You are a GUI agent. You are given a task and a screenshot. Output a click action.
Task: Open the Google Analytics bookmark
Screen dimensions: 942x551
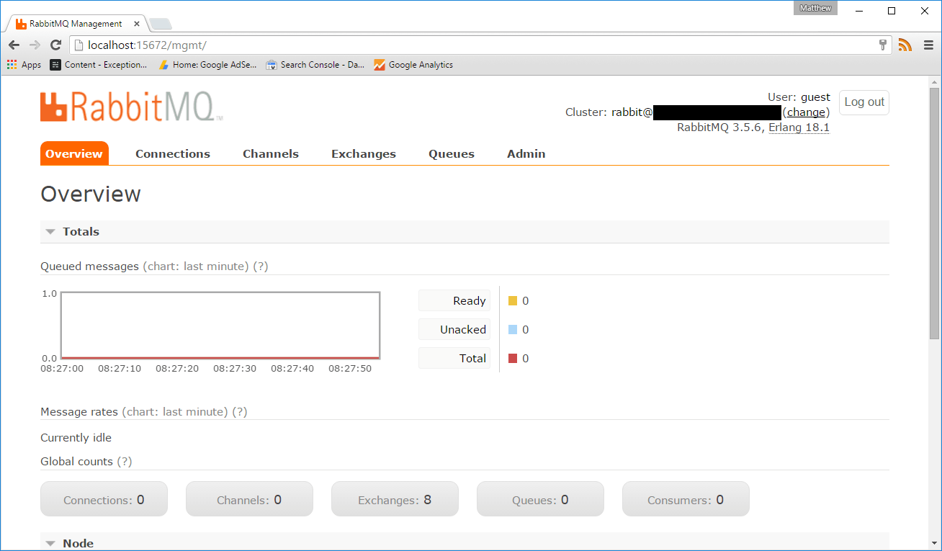tap(413, 65)
